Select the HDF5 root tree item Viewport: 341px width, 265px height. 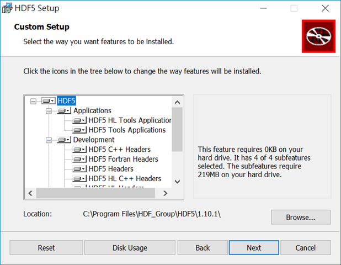pos(66,101)
